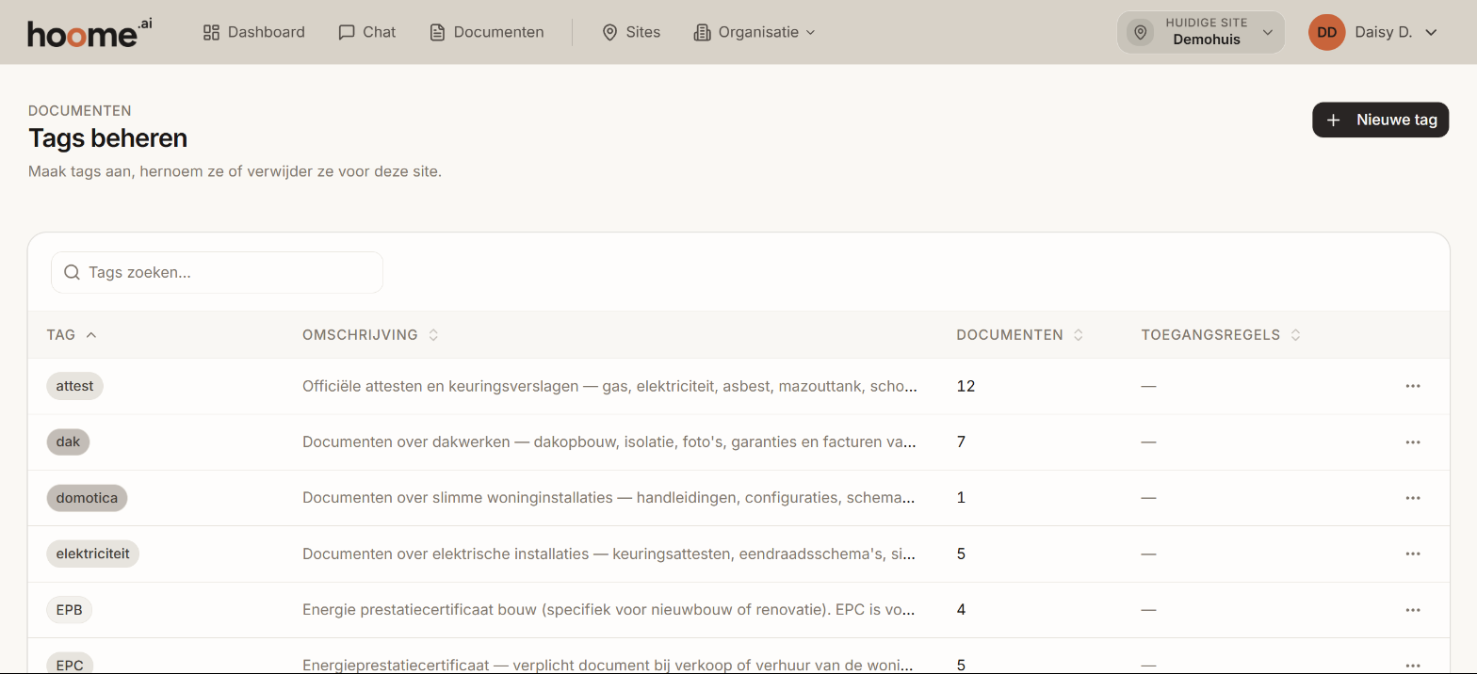
Task: Open the more options menu for attest row
Action: coord(1412,386)
